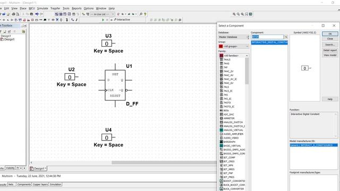The width and height of the screenshot is (340, 191).
Task: Click the Component name input field
Action: 267,37
